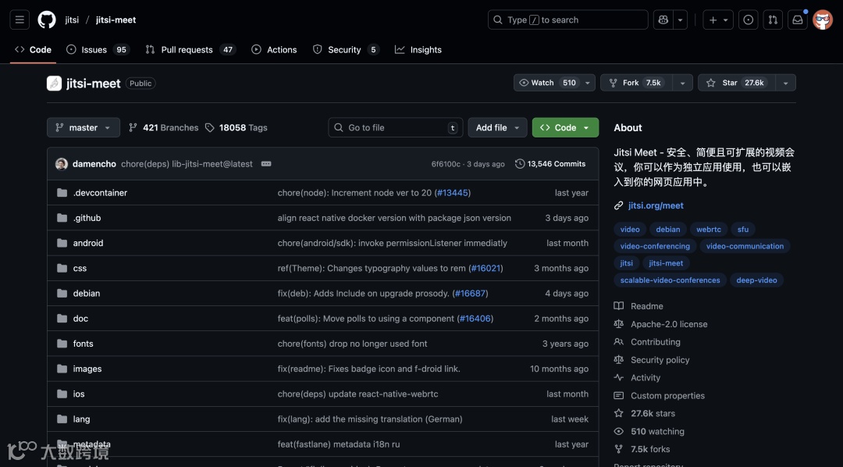Open pull requests icon in header
Image resolution: width=843 pixels, height=467 pixels.
pos(773,20)
